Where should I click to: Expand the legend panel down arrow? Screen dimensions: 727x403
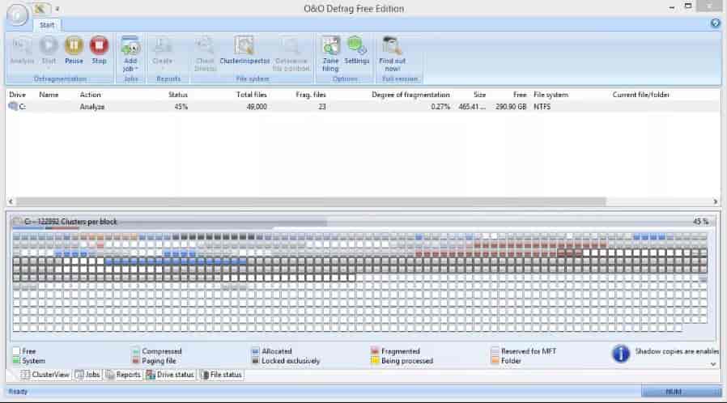coord(713,364)
